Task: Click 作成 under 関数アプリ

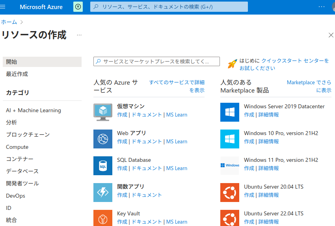Action: point(122,195)
